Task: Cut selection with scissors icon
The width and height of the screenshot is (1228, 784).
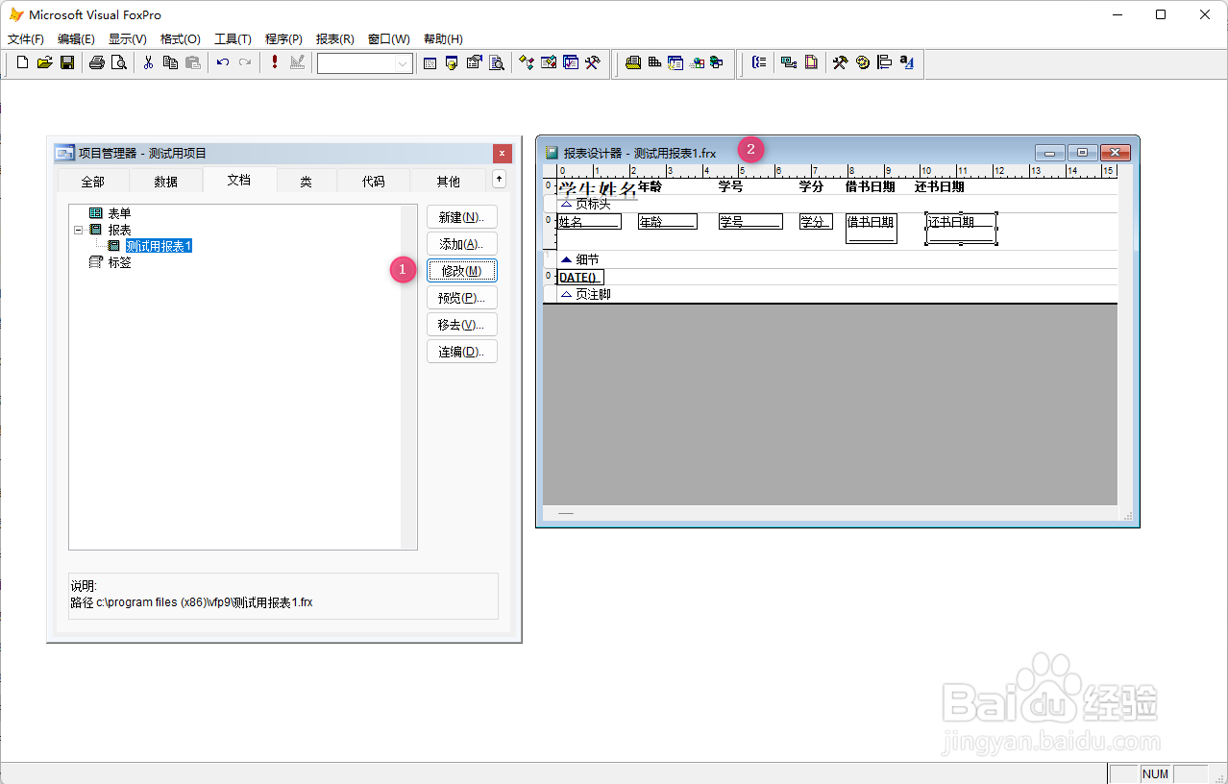Action: pos(149,62)
